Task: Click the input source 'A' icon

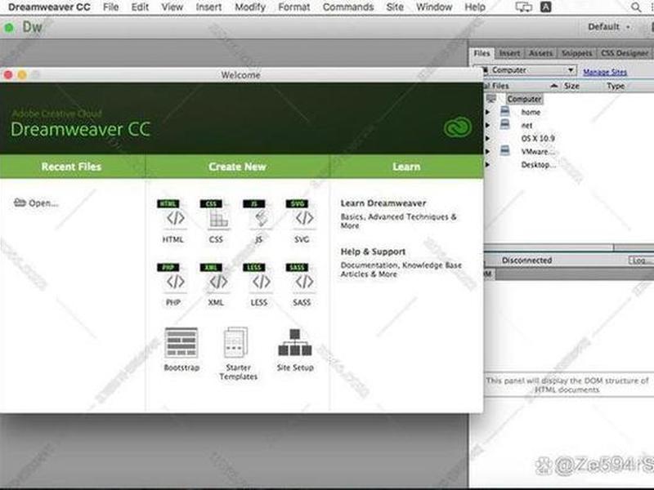Action: [546, 7]
